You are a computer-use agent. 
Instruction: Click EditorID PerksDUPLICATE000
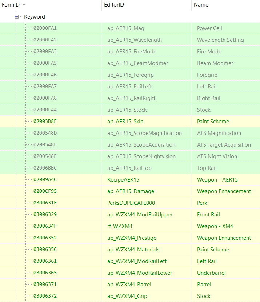pyautogui.click(x=131, y=203)
